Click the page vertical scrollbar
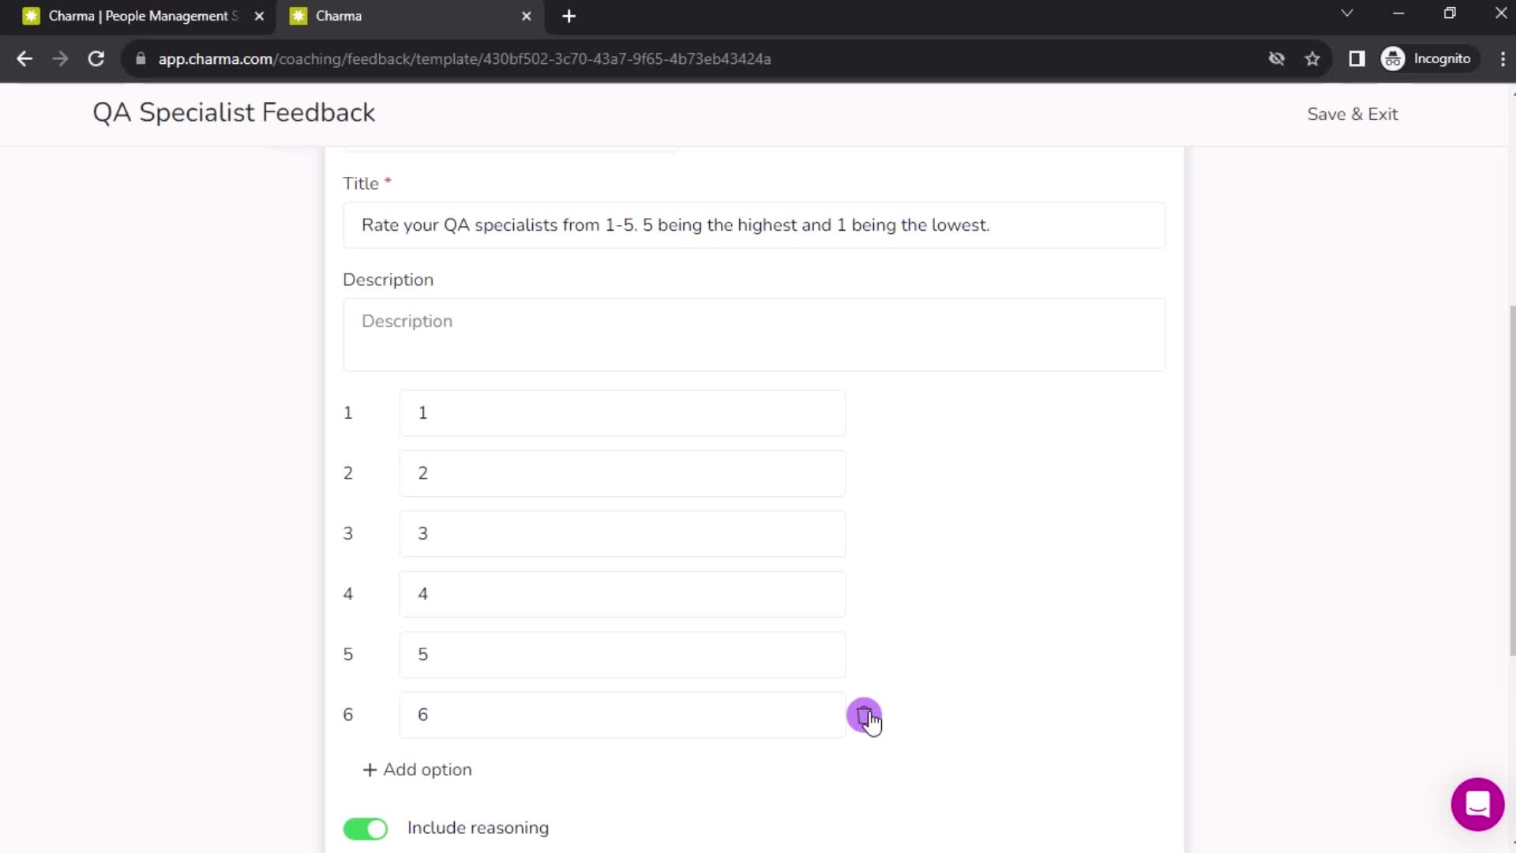 [1512, 480]
